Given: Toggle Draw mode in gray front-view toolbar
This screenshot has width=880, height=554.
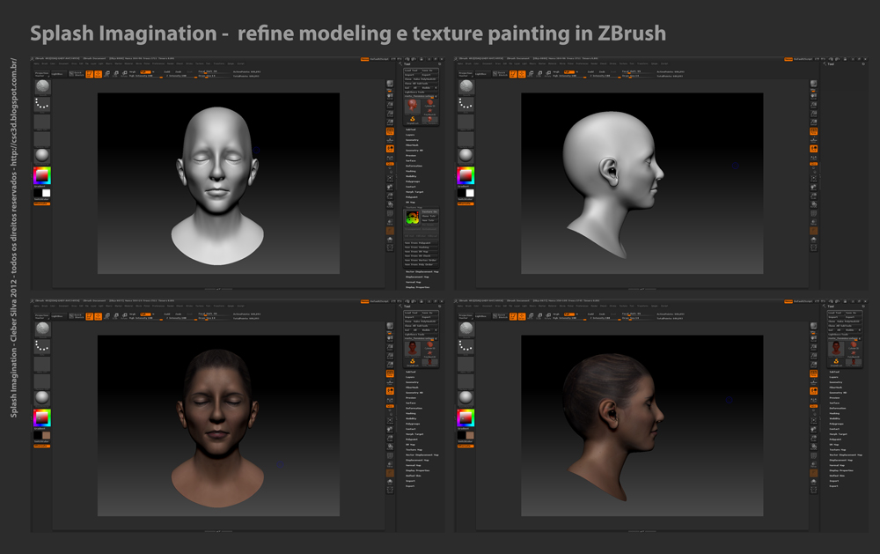Looking at the screenshot, I should pos(98,74).
